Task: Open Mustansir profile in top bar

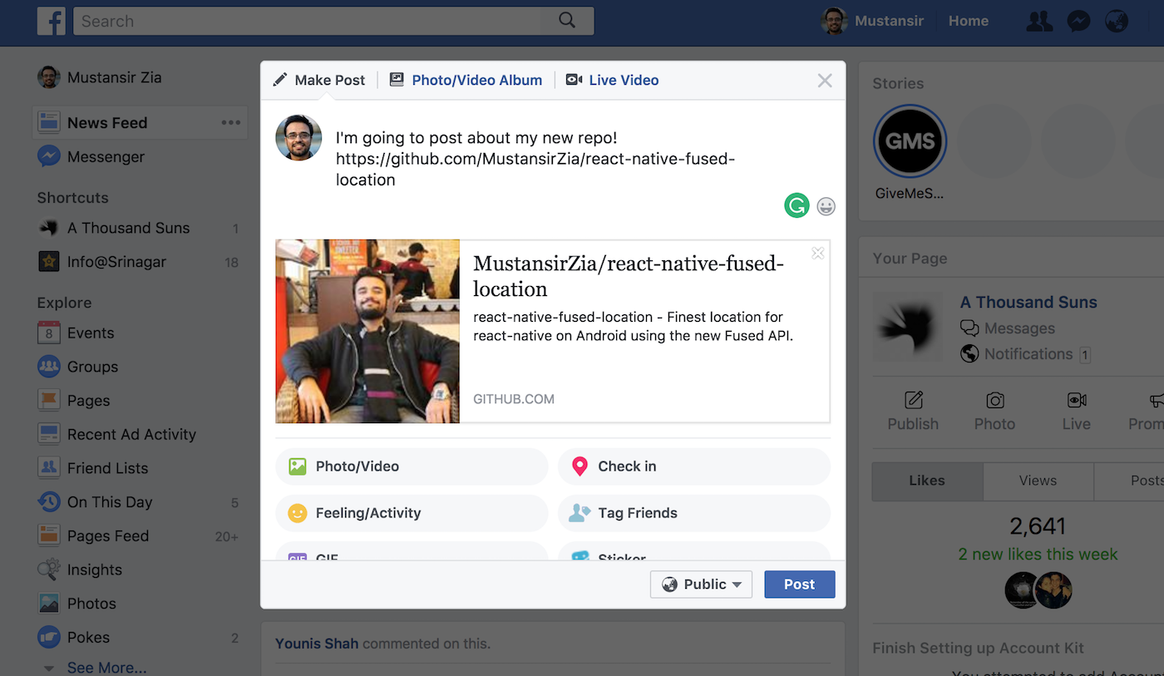Action: click(x=873, y=21)
